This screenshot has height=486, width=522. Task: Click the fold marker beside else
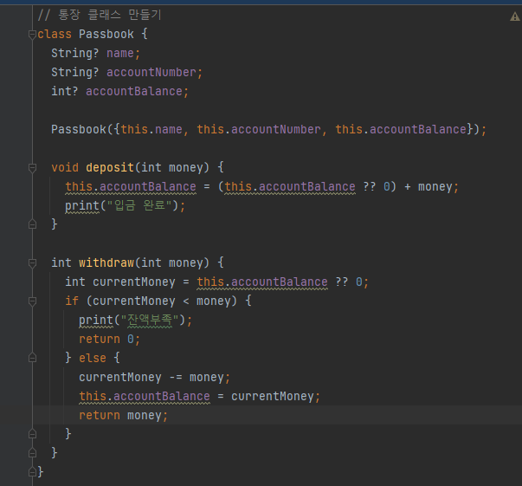32,358
